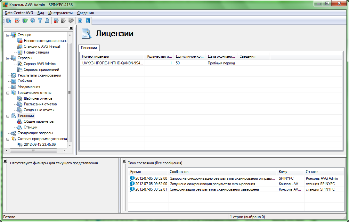Select the 2012-06-19 23:45:09 tree item
This screenshot has width=349, height=222.
click(40, 144)
